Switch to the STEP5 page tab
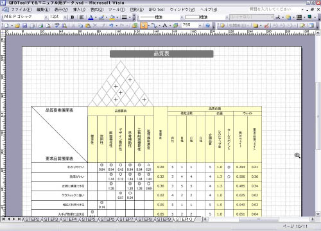This screenshot has height=231, width=321. click(x=89, y=219)
